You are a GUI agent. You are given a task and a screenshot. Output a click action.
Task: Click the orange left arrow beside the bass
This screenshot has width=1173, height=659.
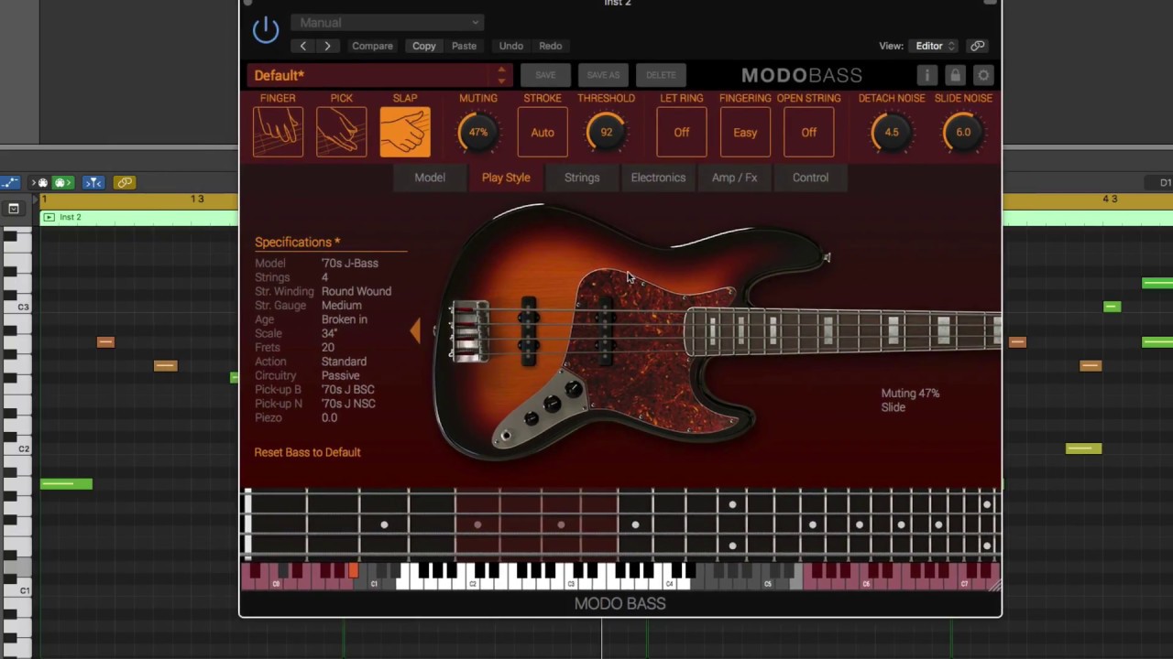[x=415, y=331]
